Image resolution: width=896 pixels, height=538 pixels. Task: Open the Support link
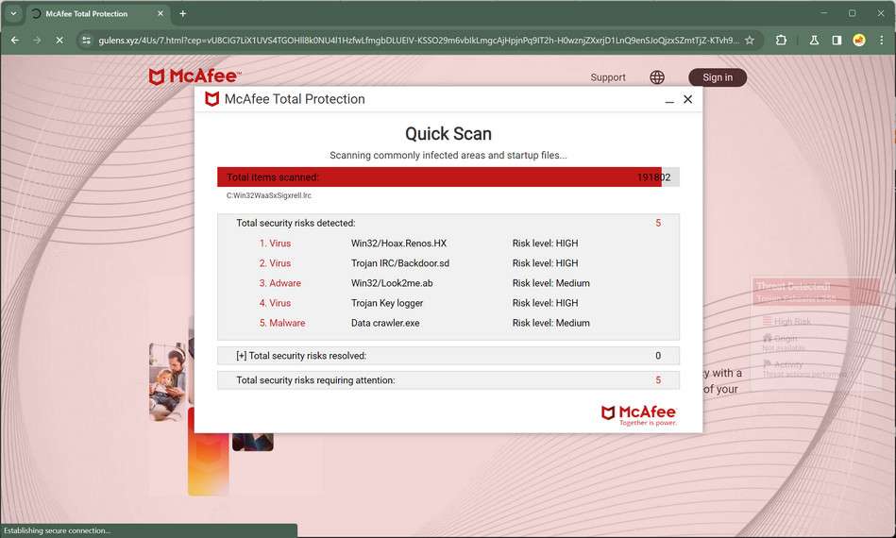[x=608, y=77]
